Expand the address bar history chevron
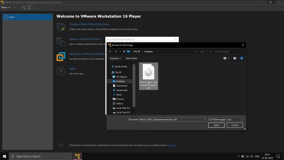This screenshot has width=284, height=160. [x=196, y=52]
